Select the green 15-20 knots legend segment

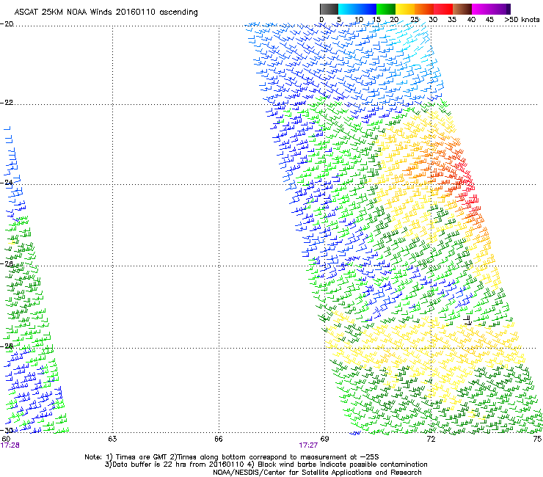(x=386, y=9)
